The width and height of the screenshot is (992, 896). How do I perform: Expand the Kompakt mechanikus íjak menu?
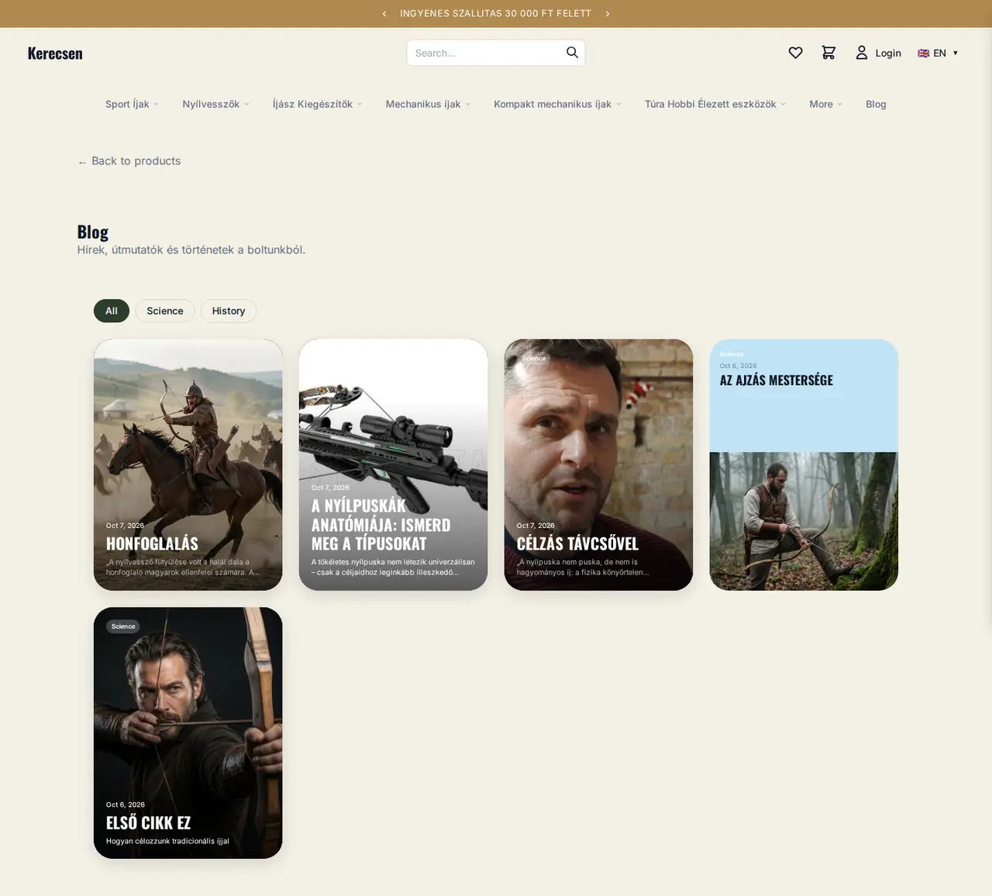click(x=557, y=104)
